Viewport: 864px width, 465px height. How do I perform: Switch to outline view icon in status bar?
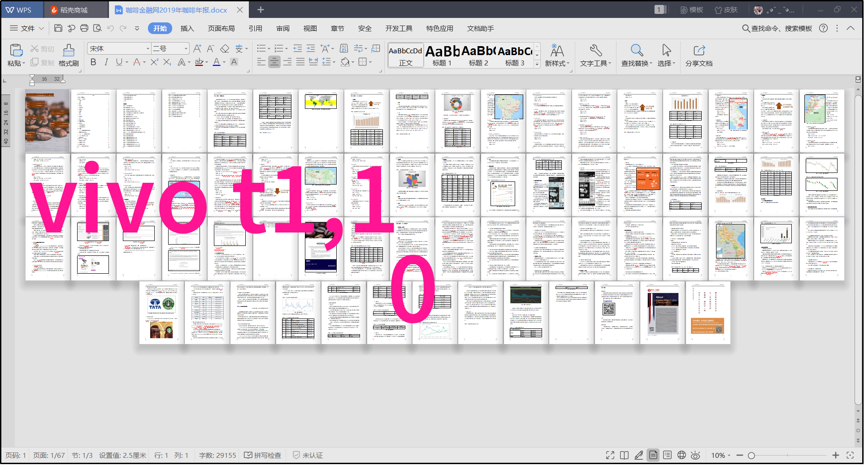667,455
